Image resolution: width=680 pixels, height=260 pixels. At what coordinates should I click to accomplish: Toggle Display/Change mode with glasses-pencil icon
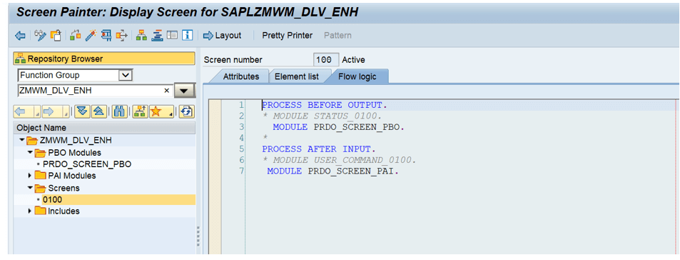click(x=40, y=36)
